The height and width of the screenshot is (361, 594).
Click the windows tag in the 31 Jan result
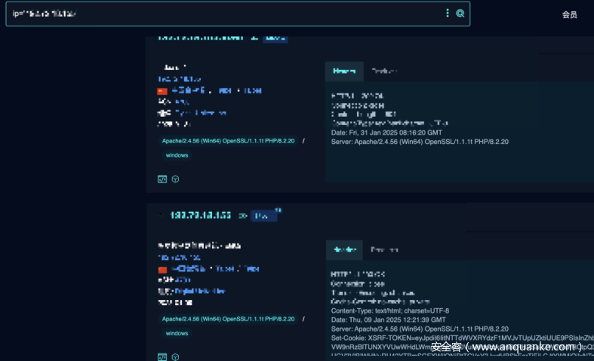point(177,155)
